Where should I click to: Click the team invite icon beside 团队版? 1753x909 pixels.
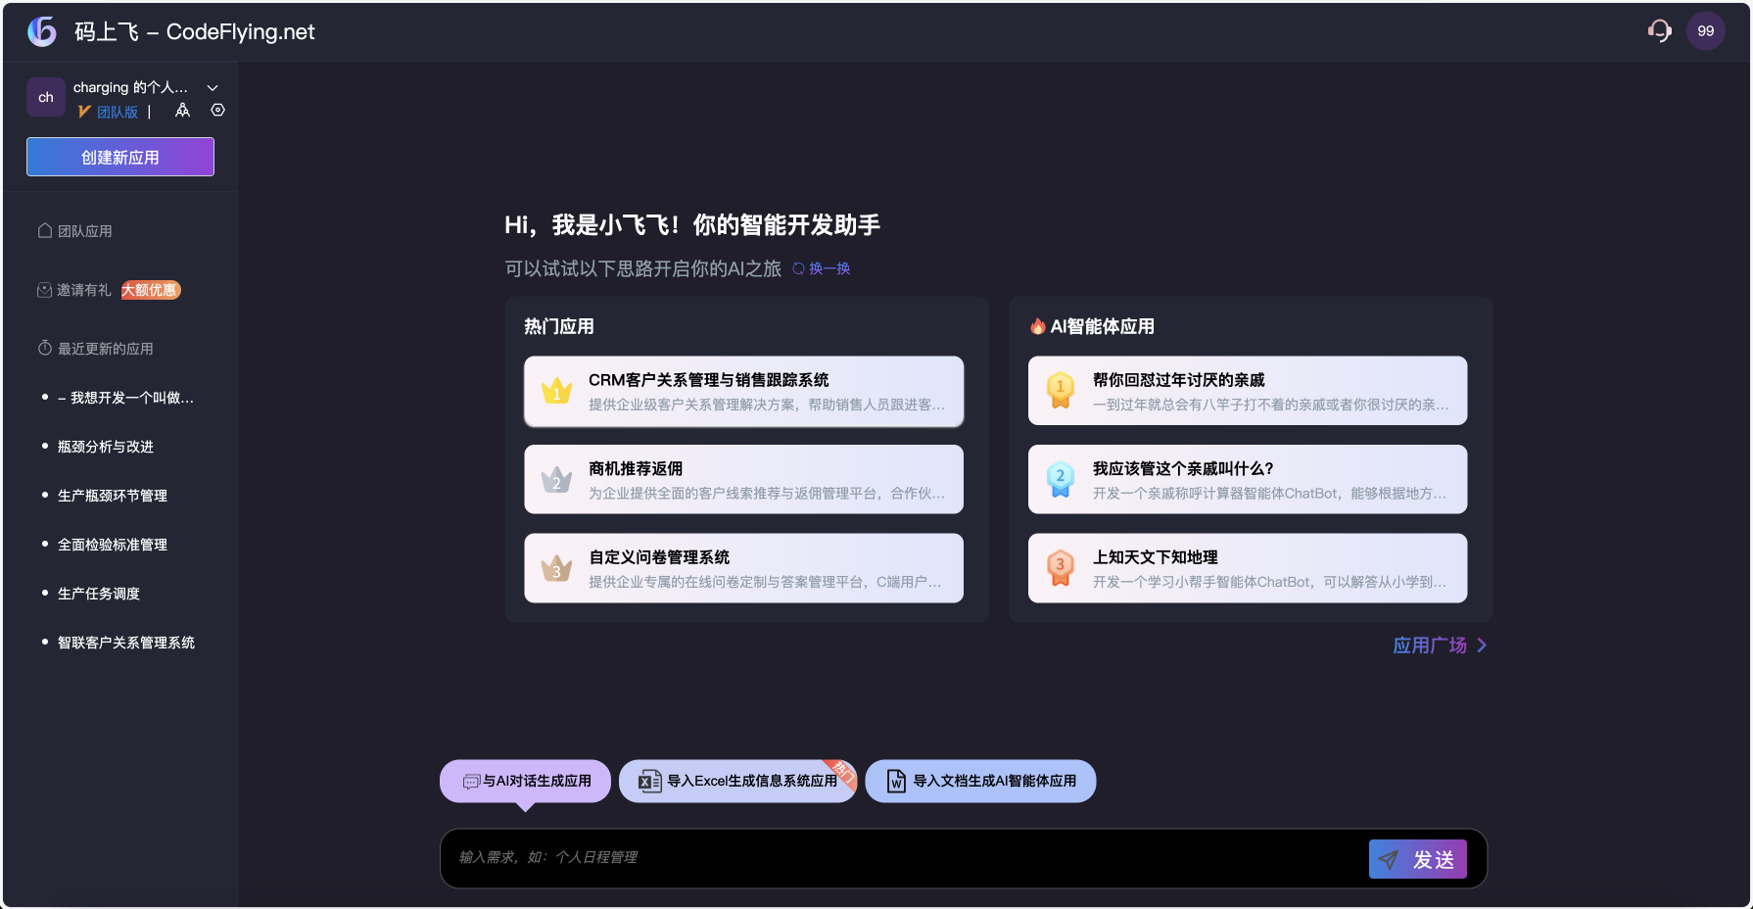tap(182, 111)
